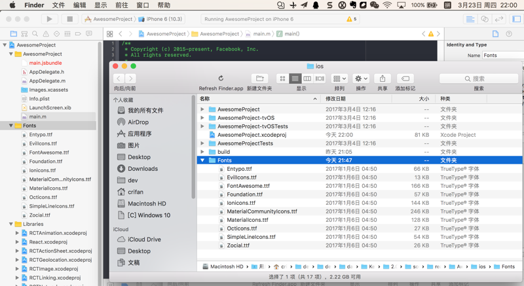
Task: Open Xcode project navigator folder icon
Action: 13,34
